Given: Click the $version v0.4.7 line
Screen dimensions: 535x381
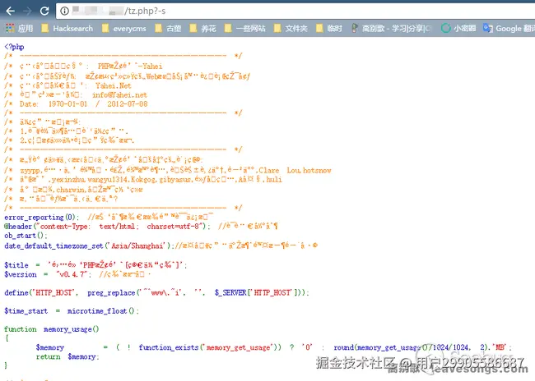Looking at the screenshot, I should (x=78, y=274).
